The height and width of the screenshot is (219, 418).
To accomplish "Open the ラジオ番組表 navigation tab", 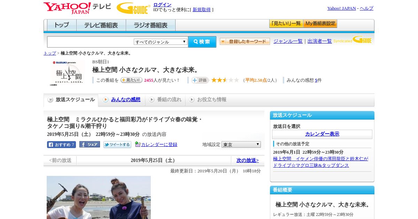I will [150, 25].
